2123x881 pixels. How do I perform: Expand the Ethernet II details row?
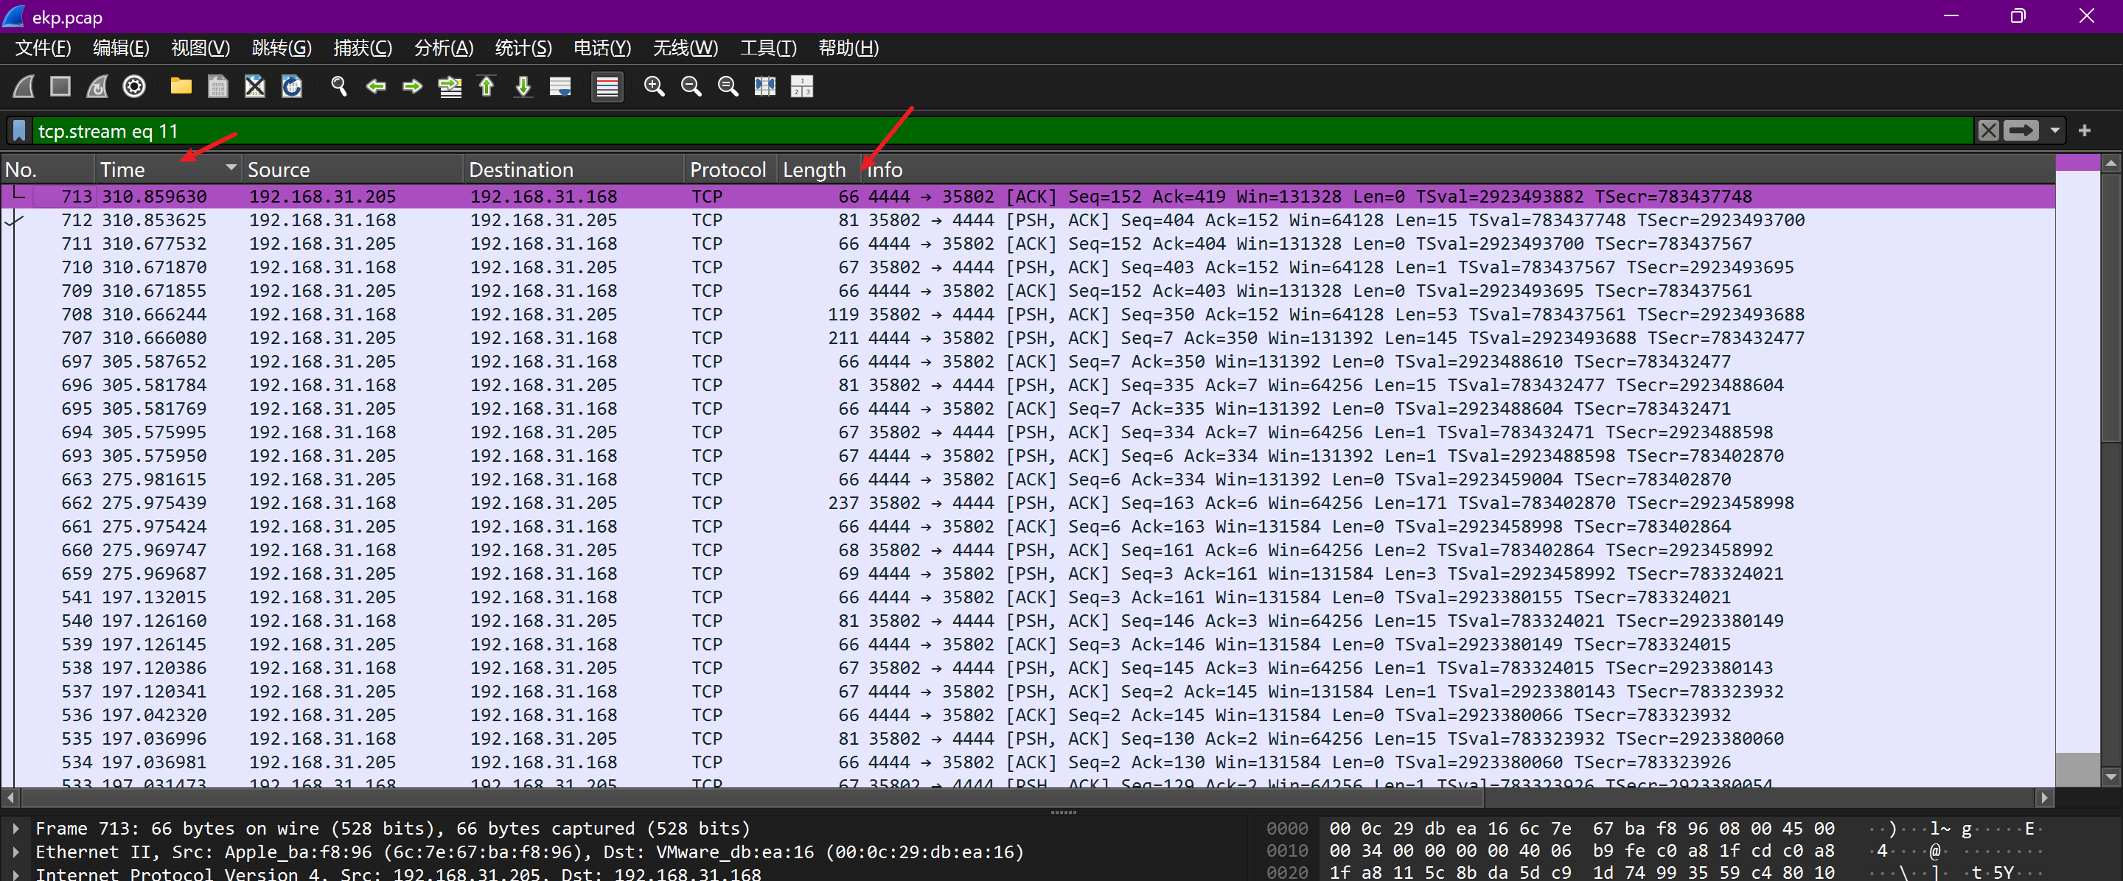(x=15, y=852)
